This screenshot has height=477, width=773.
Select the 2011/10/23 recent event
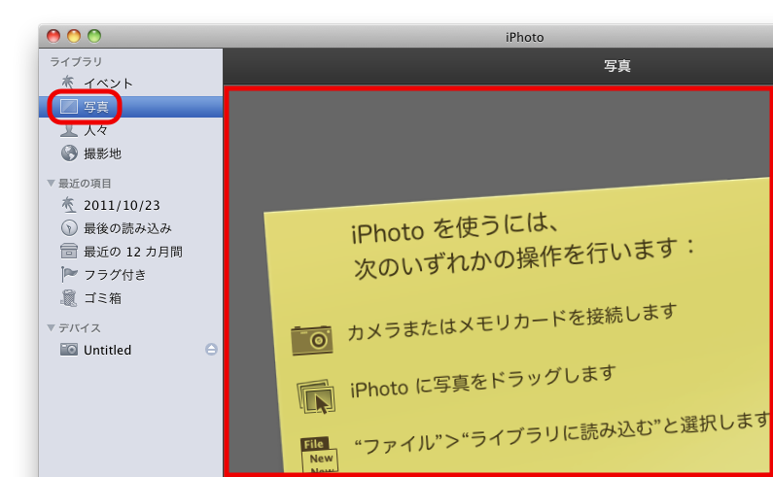[x=120, y=205]
